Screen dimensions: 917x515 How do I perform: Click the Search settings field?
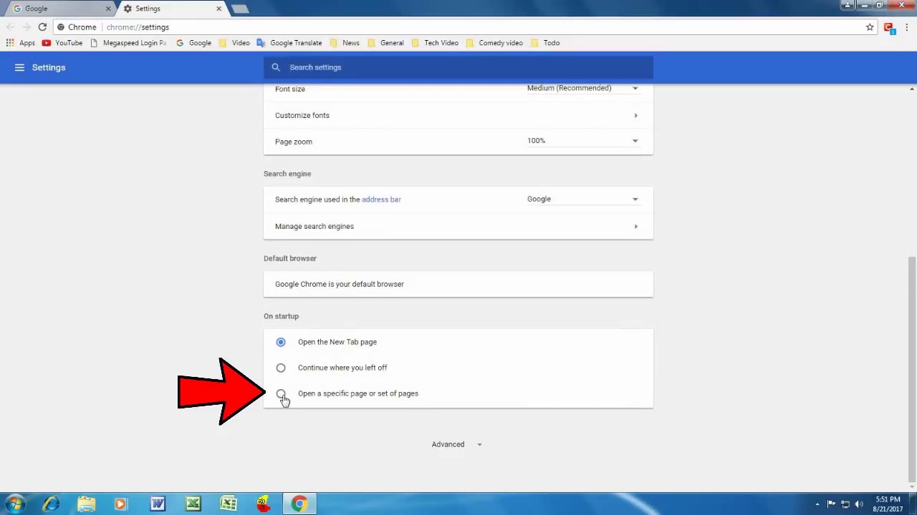[x=458, y=67]
